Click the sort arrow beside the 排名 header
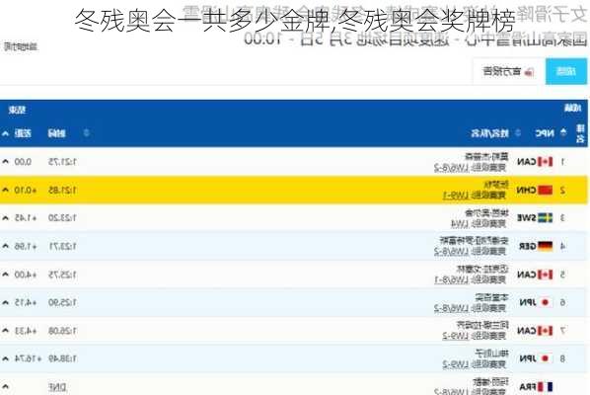 pyautogui.click(x=563, y=132)
